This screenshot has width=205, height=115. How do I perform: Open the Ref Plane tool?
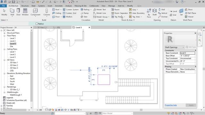click(191, 13)
